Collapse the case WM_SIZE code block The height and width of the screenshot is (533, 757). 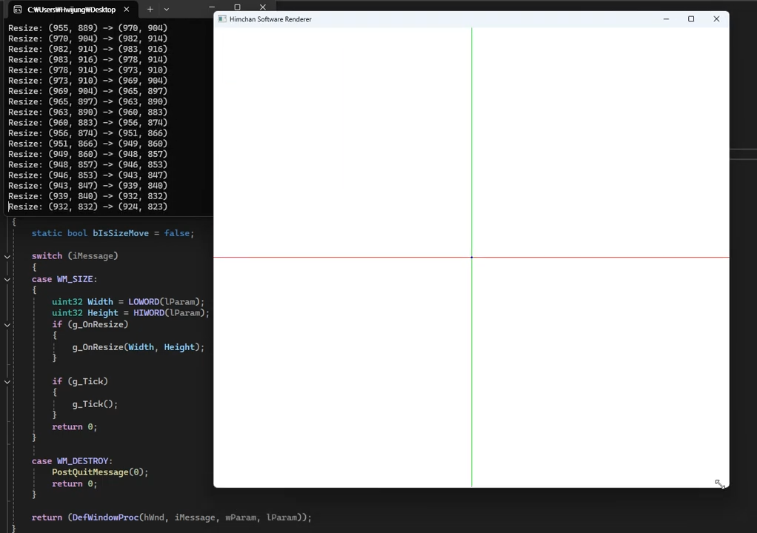pos(7,279)
